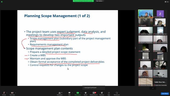Click the 'Create a WBS' bullet
Viewport: 170px width, 96px height.
38,55
